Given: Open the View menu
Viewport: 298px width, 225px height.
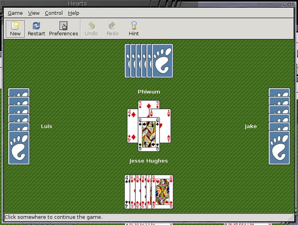Looking at the screenshot, I should (34, 13).
